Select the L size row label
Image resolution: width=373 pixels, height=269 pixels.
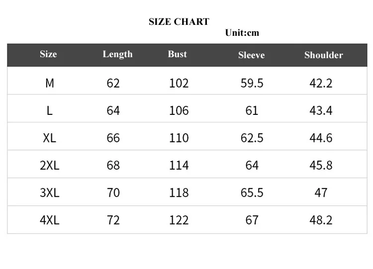point(49,110)
